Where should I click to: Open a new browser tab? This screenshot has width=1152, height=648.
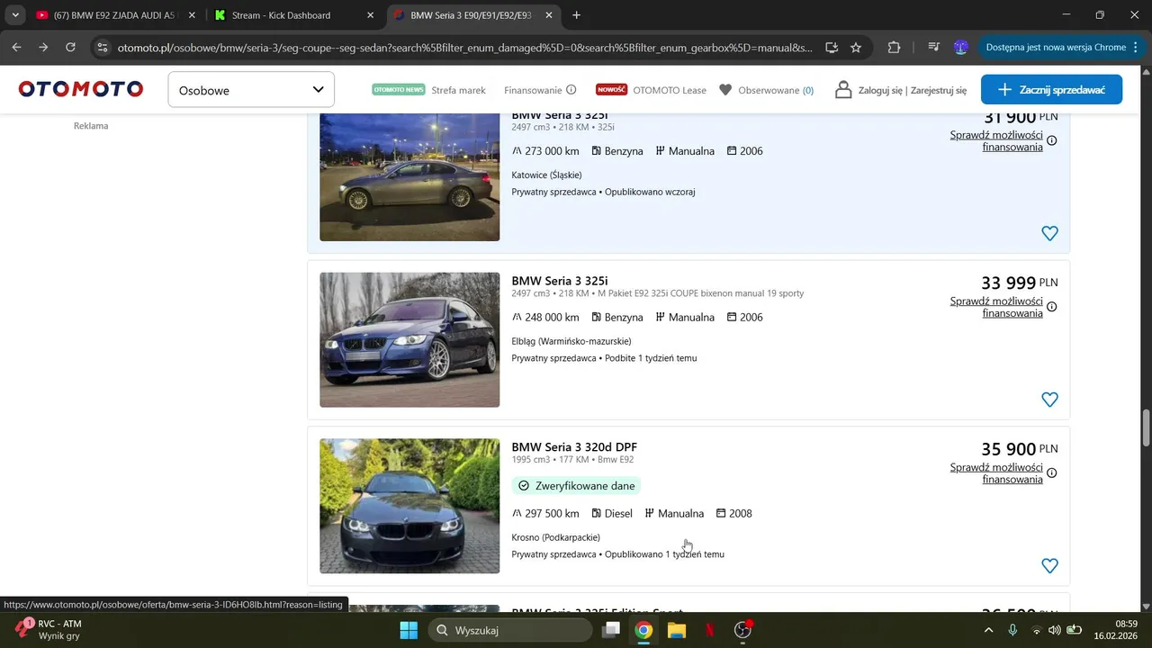[577, 15]
